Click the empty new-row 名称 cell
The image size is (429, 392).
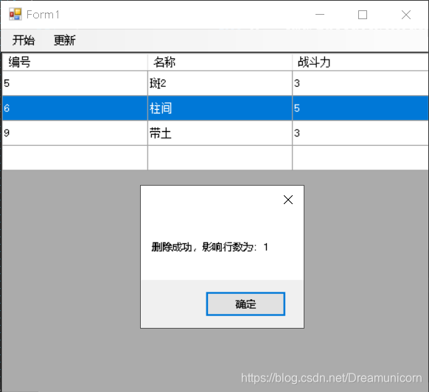(220, 158)
